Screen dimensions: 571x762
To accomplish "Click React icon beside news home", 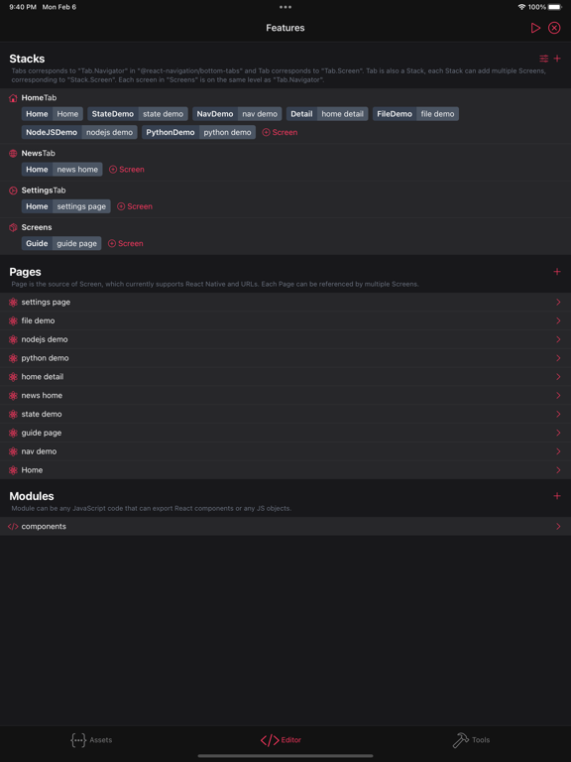I will click(x=13, y=396).
